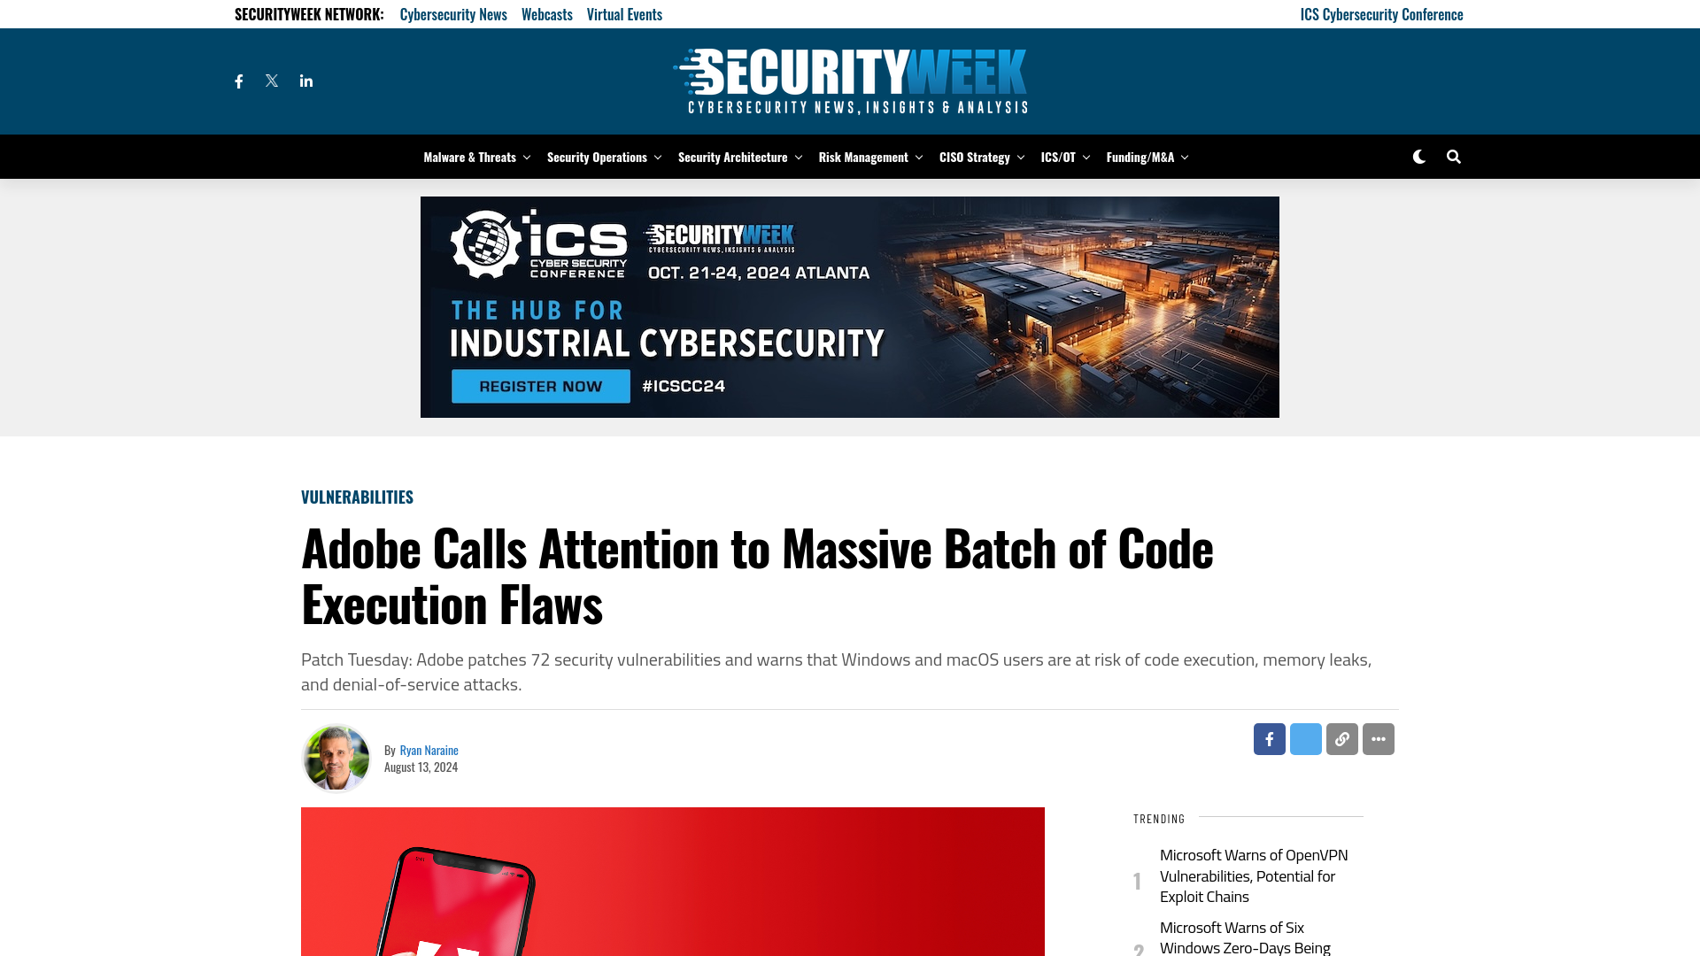Click the copy link icon
Viewport: 1700px width, 956px height.
pyautogui.click(x=1341, y=739)
